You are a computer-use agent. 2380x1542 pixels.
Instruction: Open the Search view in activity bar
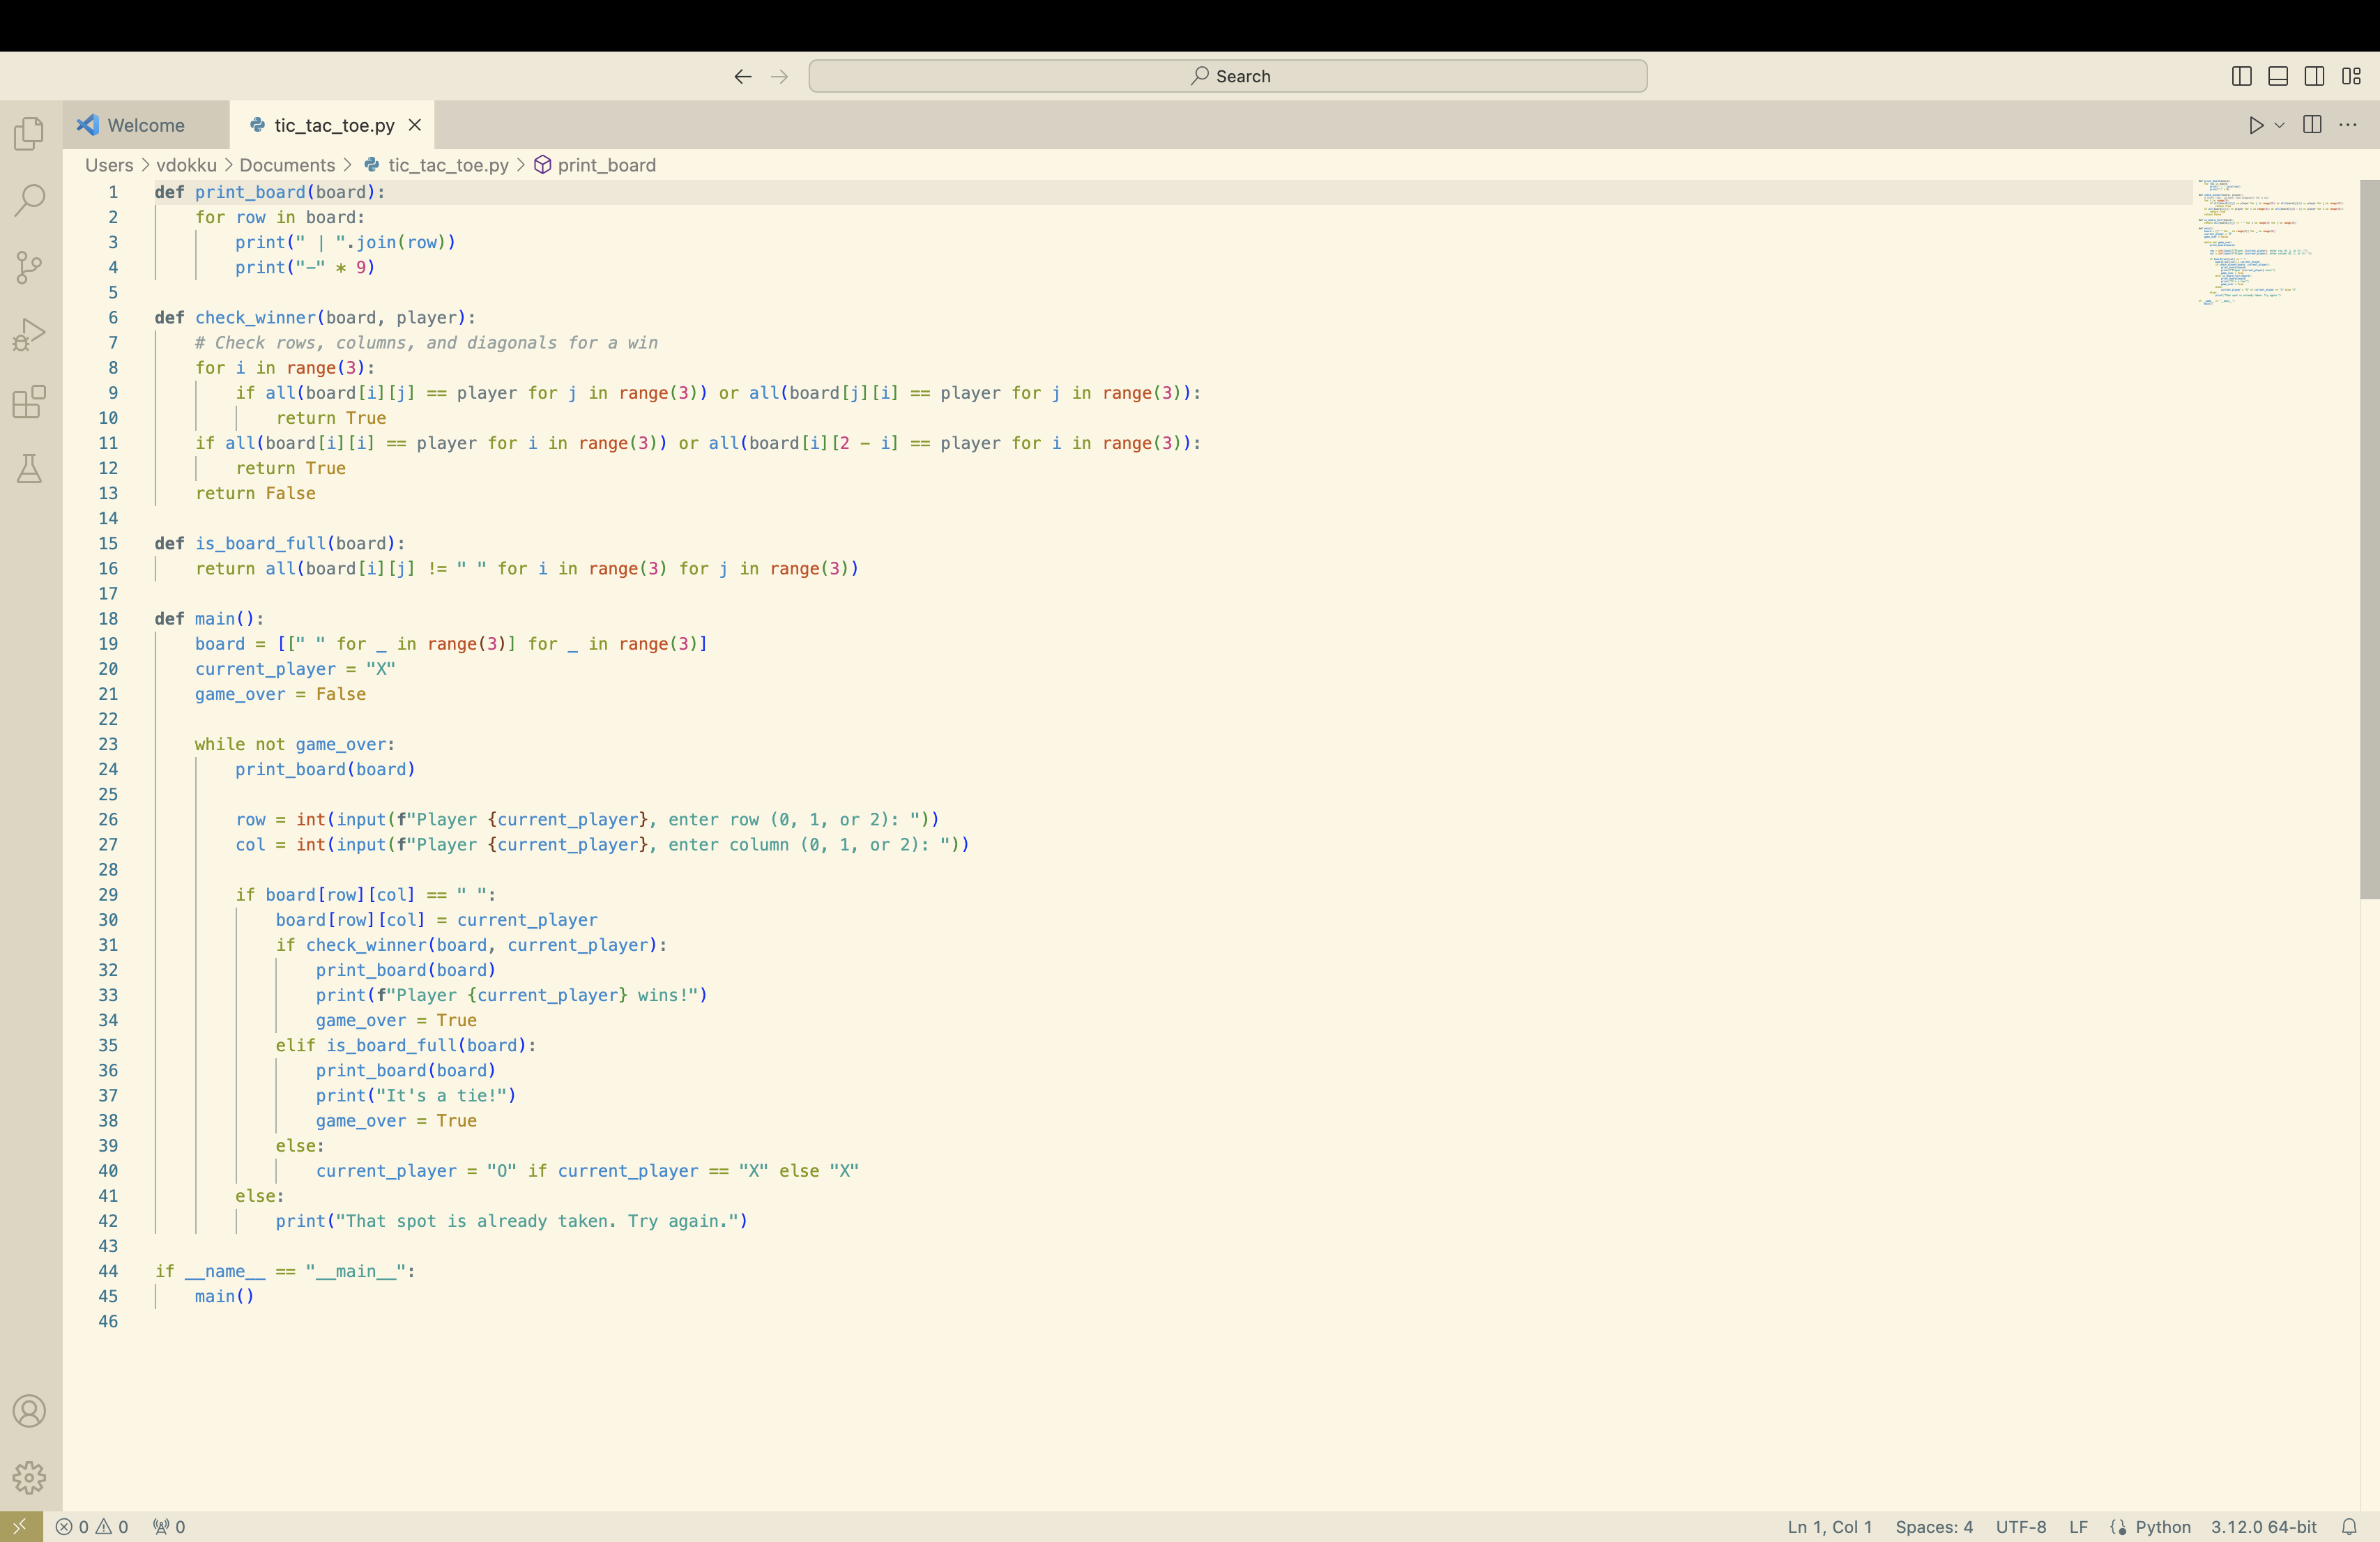(30, 200)
